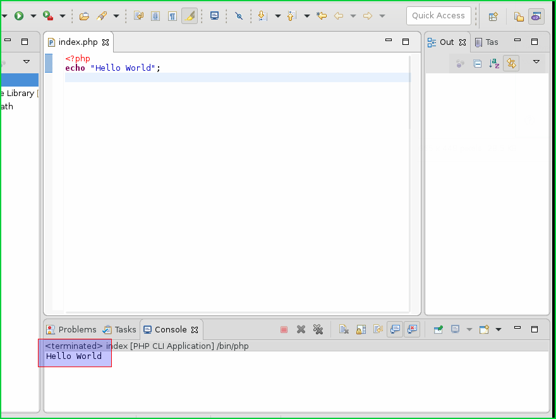Open the Search dropdown arrow

(x=116, y=16)
